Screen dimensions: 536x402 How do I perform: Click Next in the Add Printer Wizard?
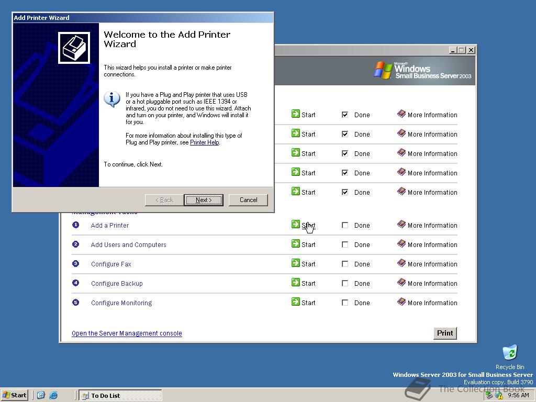pos(204,200)
